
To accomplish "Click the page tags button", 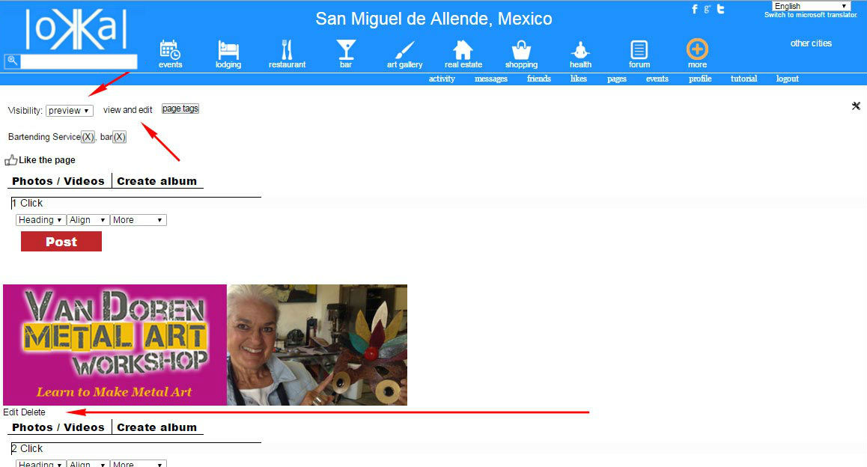I will coord(180,109).
